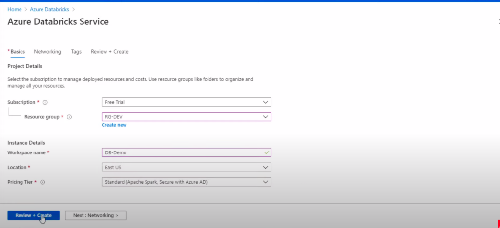Select the Basics tab
The width and height of the screenshot is (500, 228).
(17, 52)
